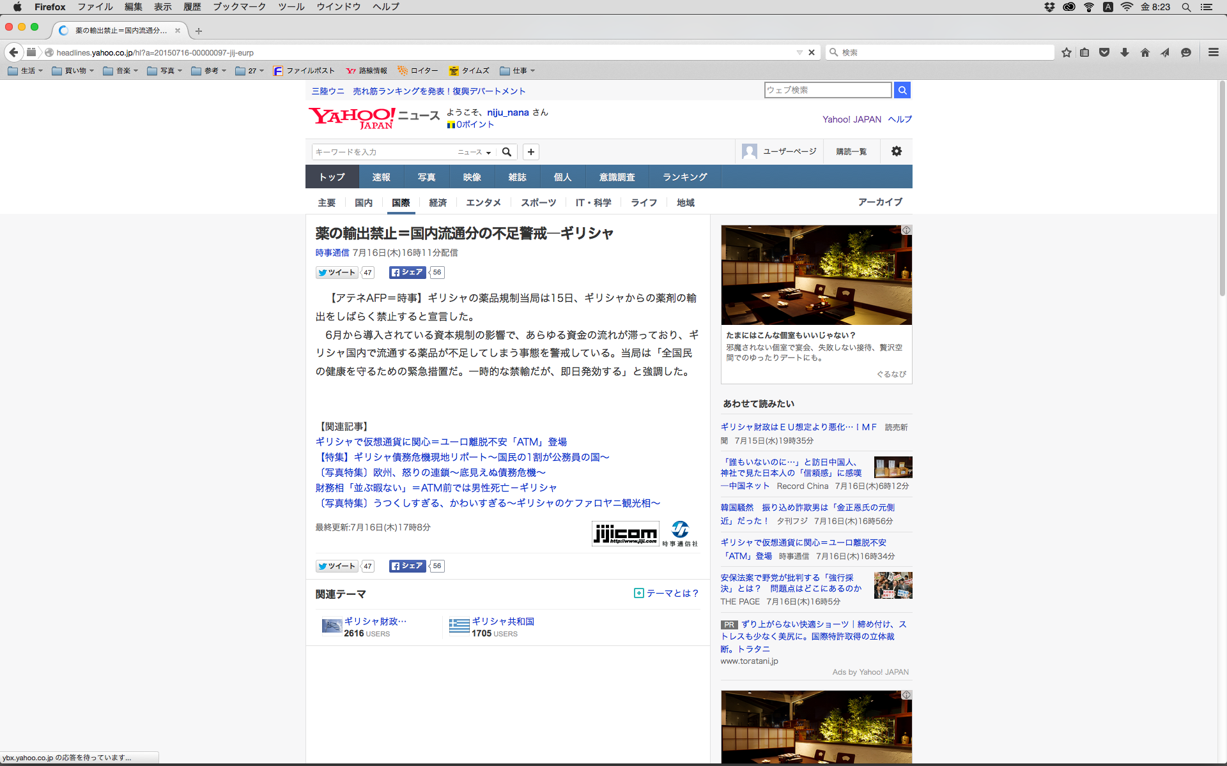Open the Firefox downloads arrow icon

[x=1124, y=52]
